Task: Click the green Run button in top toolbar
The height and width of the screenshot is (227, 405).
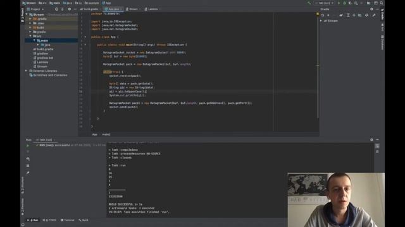Action: pos(339,3)
